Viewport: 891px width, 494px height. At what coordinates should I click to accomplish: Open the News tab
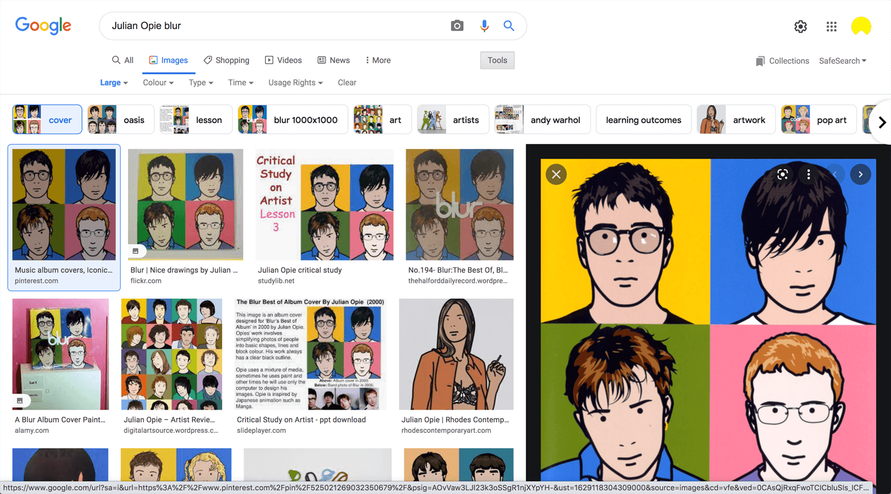tap(334, 61)
